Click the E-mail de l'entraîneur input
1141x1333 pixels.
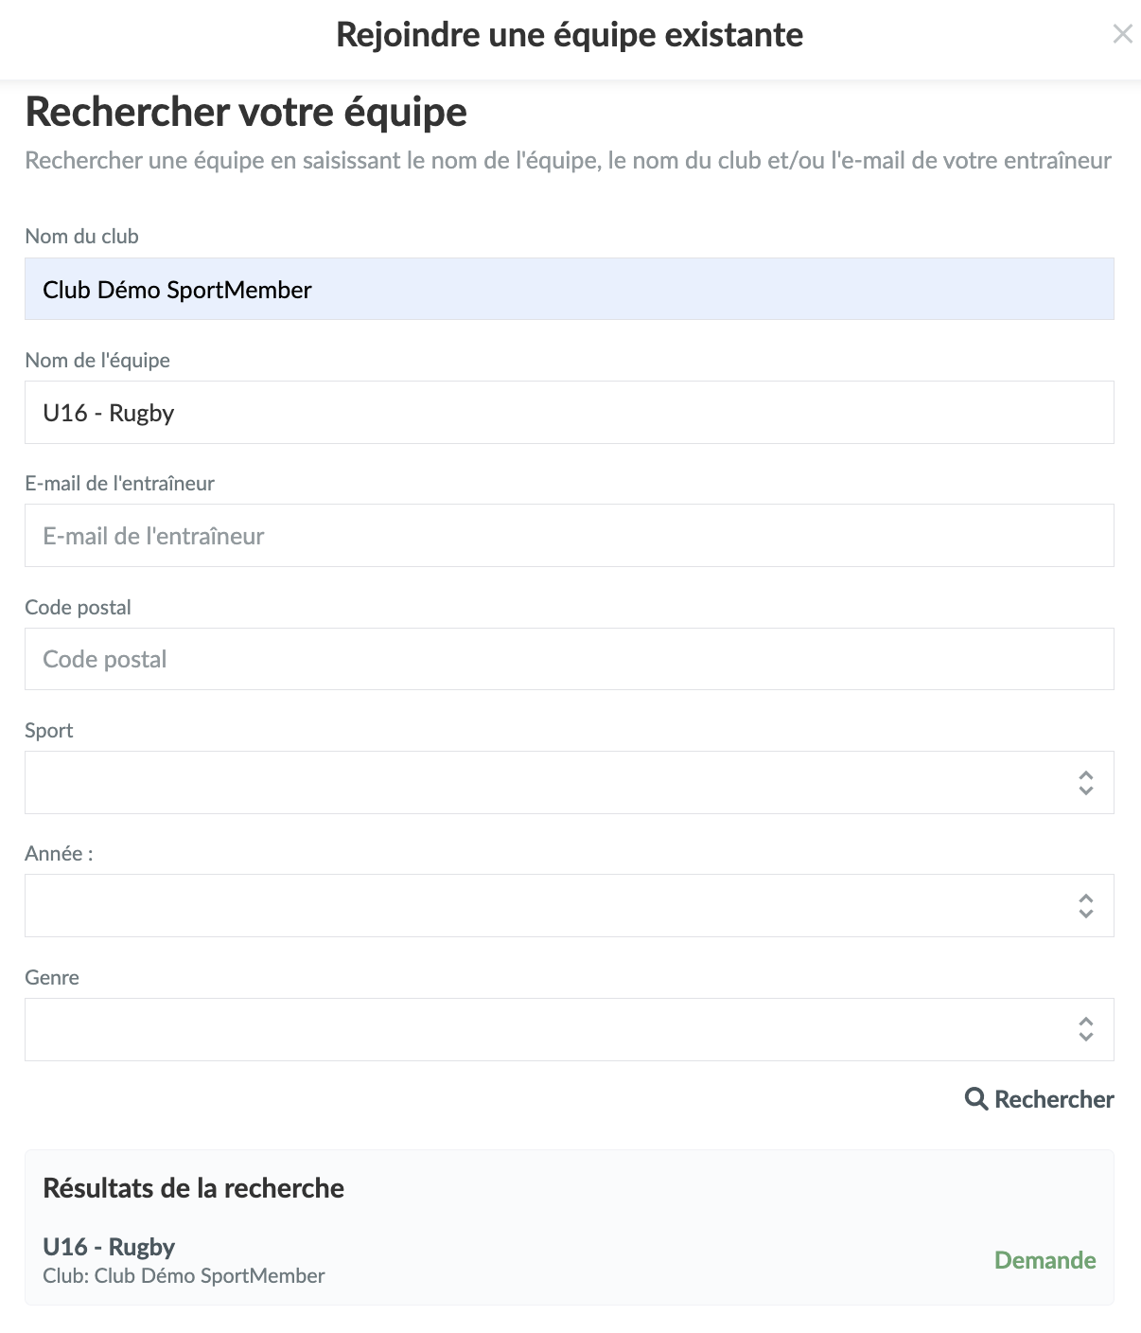[x=569, y=535]
